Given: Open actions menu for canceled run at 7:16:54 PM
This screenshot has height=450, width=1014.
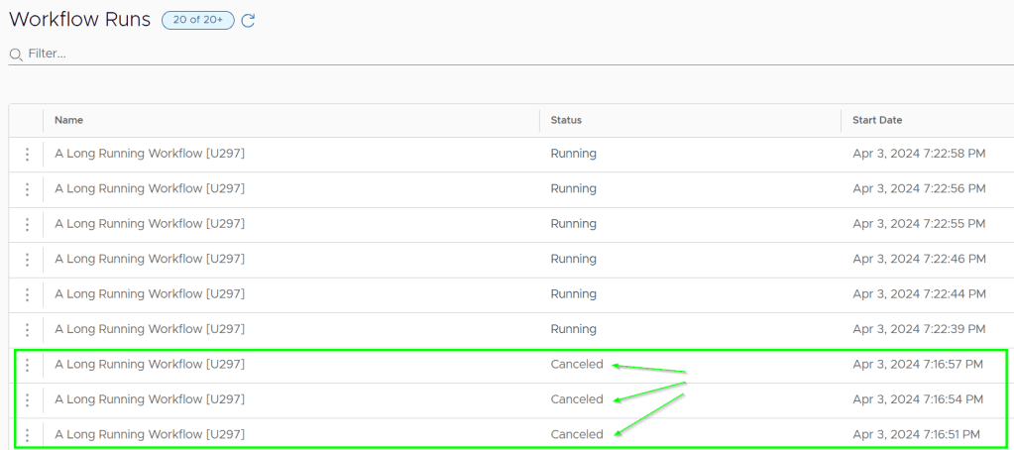Looking at the screenshot, I should pos(27,399).
